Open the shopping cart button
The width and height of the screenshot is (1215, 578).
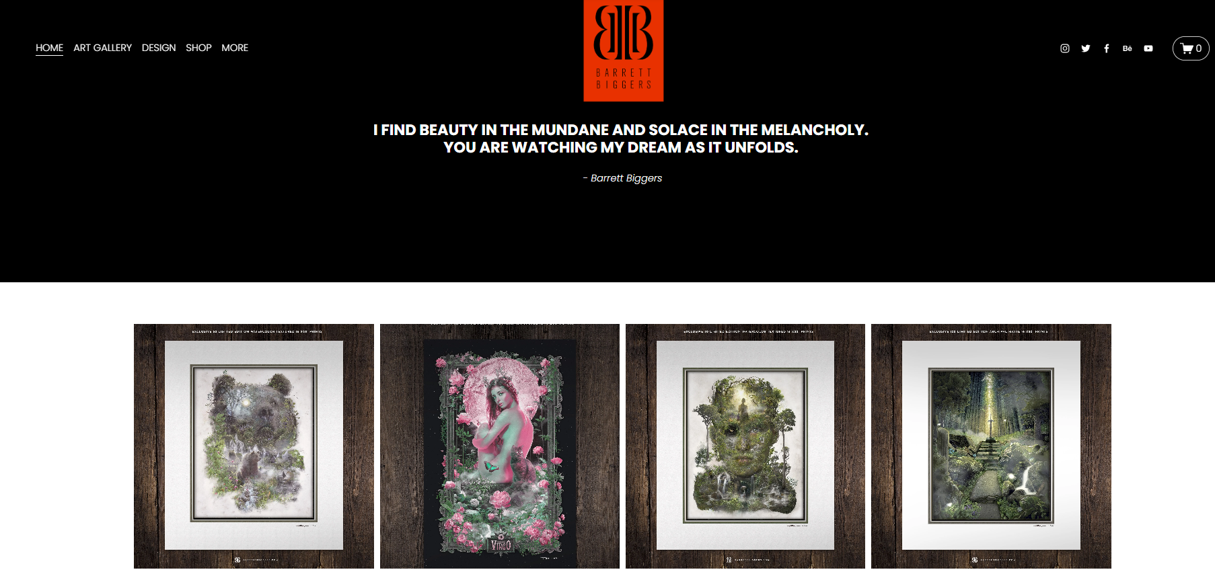(1191, 48)
